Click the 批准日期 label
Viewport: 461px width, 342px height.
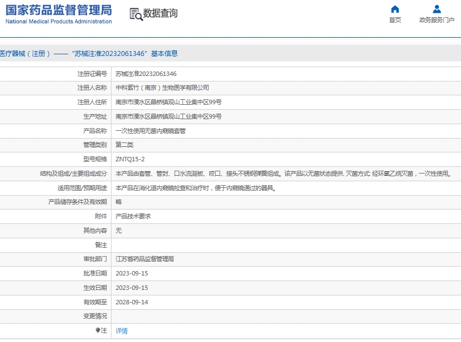pos(95,273)
